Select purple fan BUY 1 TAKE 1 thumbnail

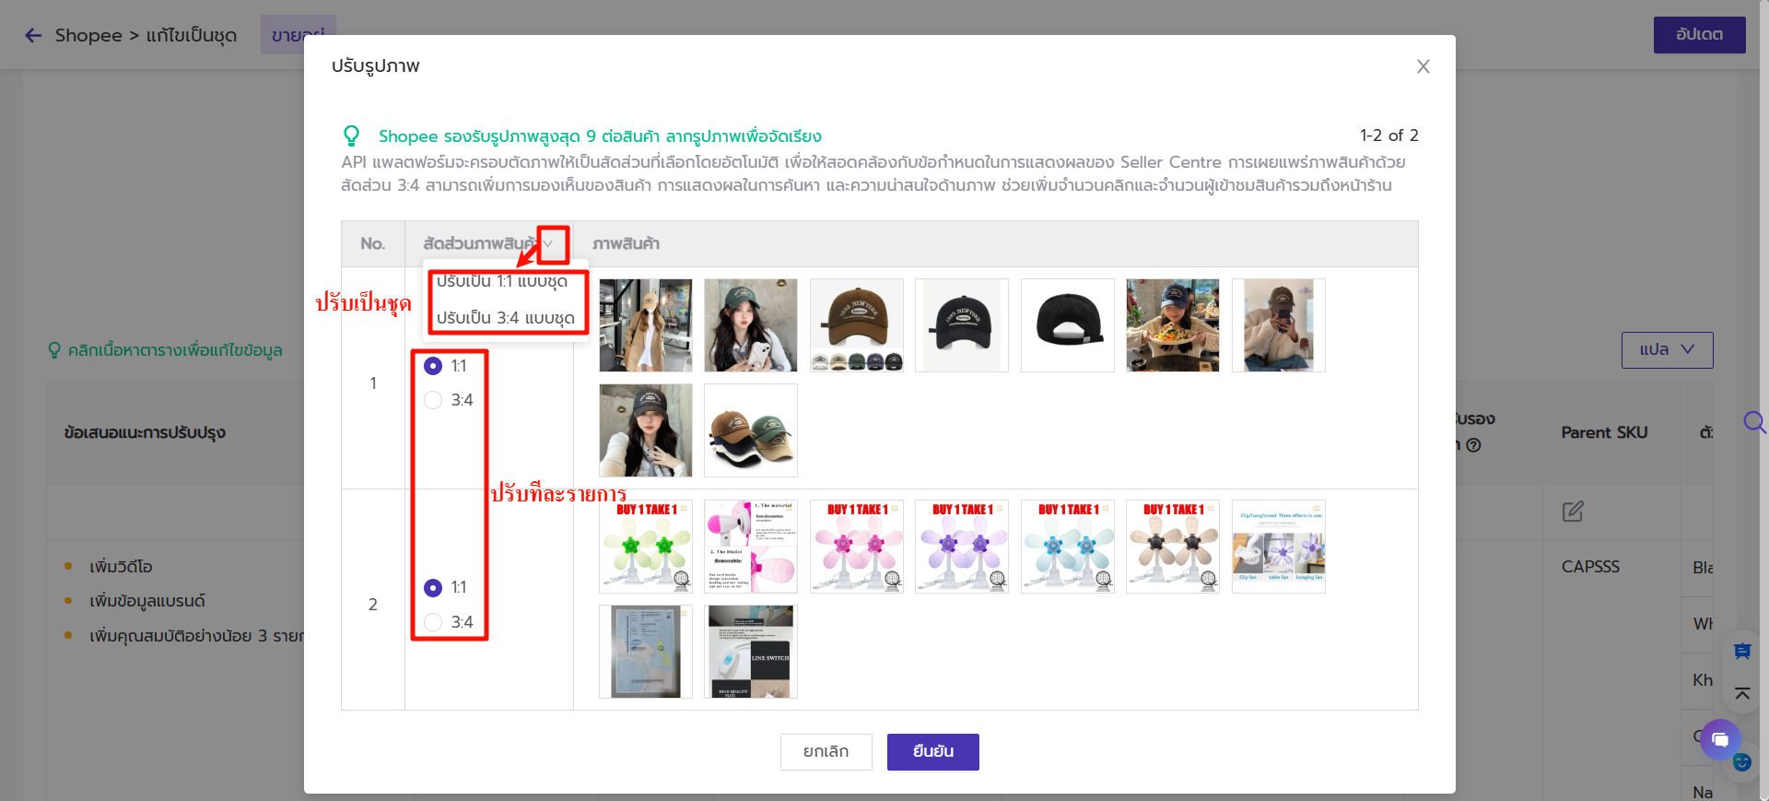click(962, 547)
